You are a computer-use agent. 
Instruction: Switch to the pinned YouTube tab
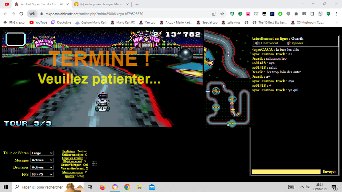tap(7, 4)
